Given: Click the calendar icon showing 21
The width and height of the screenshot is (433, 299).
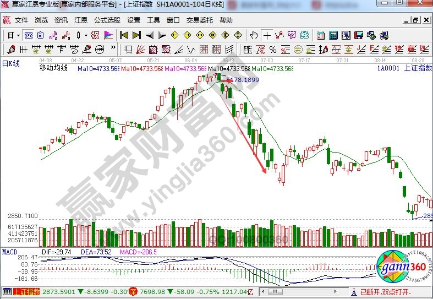Looking at the screenshot, I should pos(321,35).
